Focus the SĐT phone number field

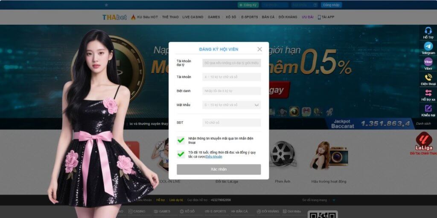point(231,123)
